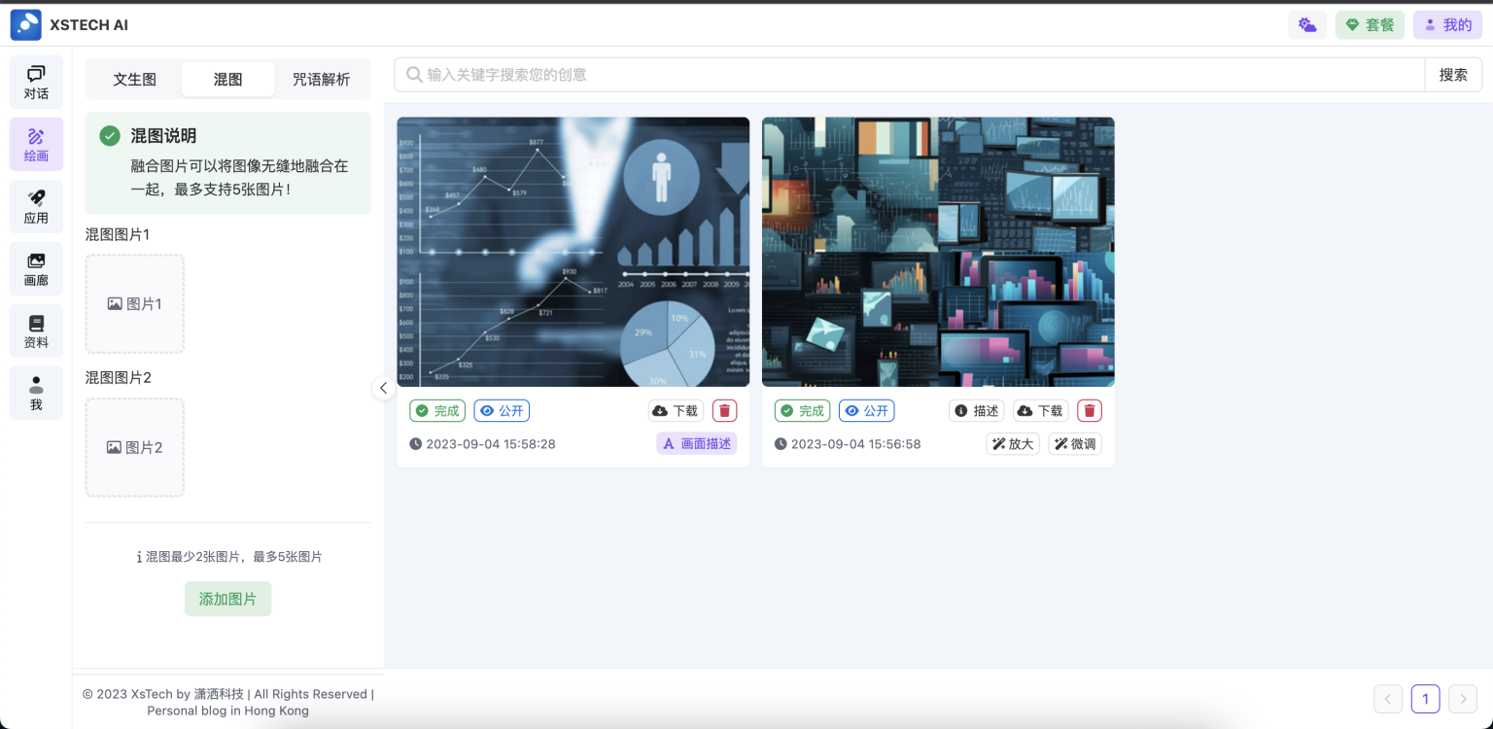Collapse the left mixing panel with the chevron
This screenshot has height=729, width=1493.
[x=383, y=387]
